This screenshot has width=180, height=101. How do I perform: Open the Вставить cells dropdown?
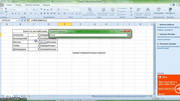pos(123,8)
